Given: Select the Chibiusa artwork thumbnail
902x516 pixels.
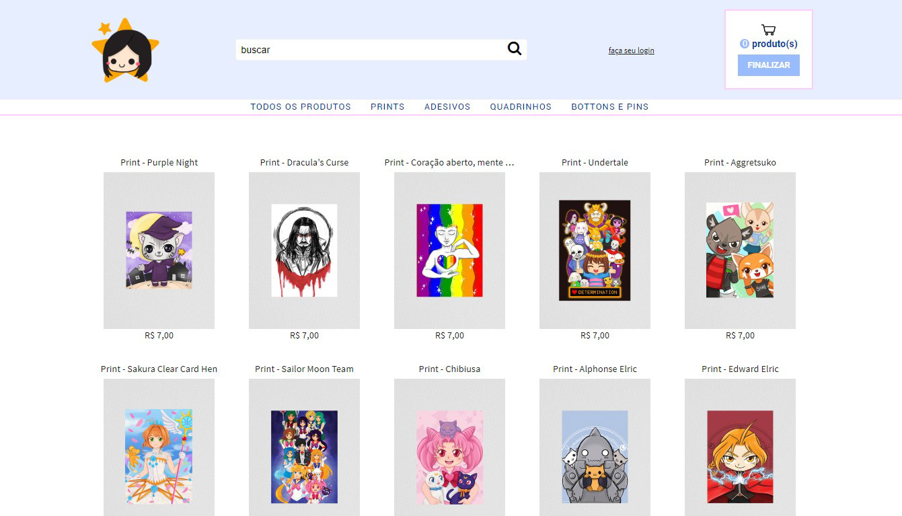Looking at the screenshot, I should tap(449, 447).
